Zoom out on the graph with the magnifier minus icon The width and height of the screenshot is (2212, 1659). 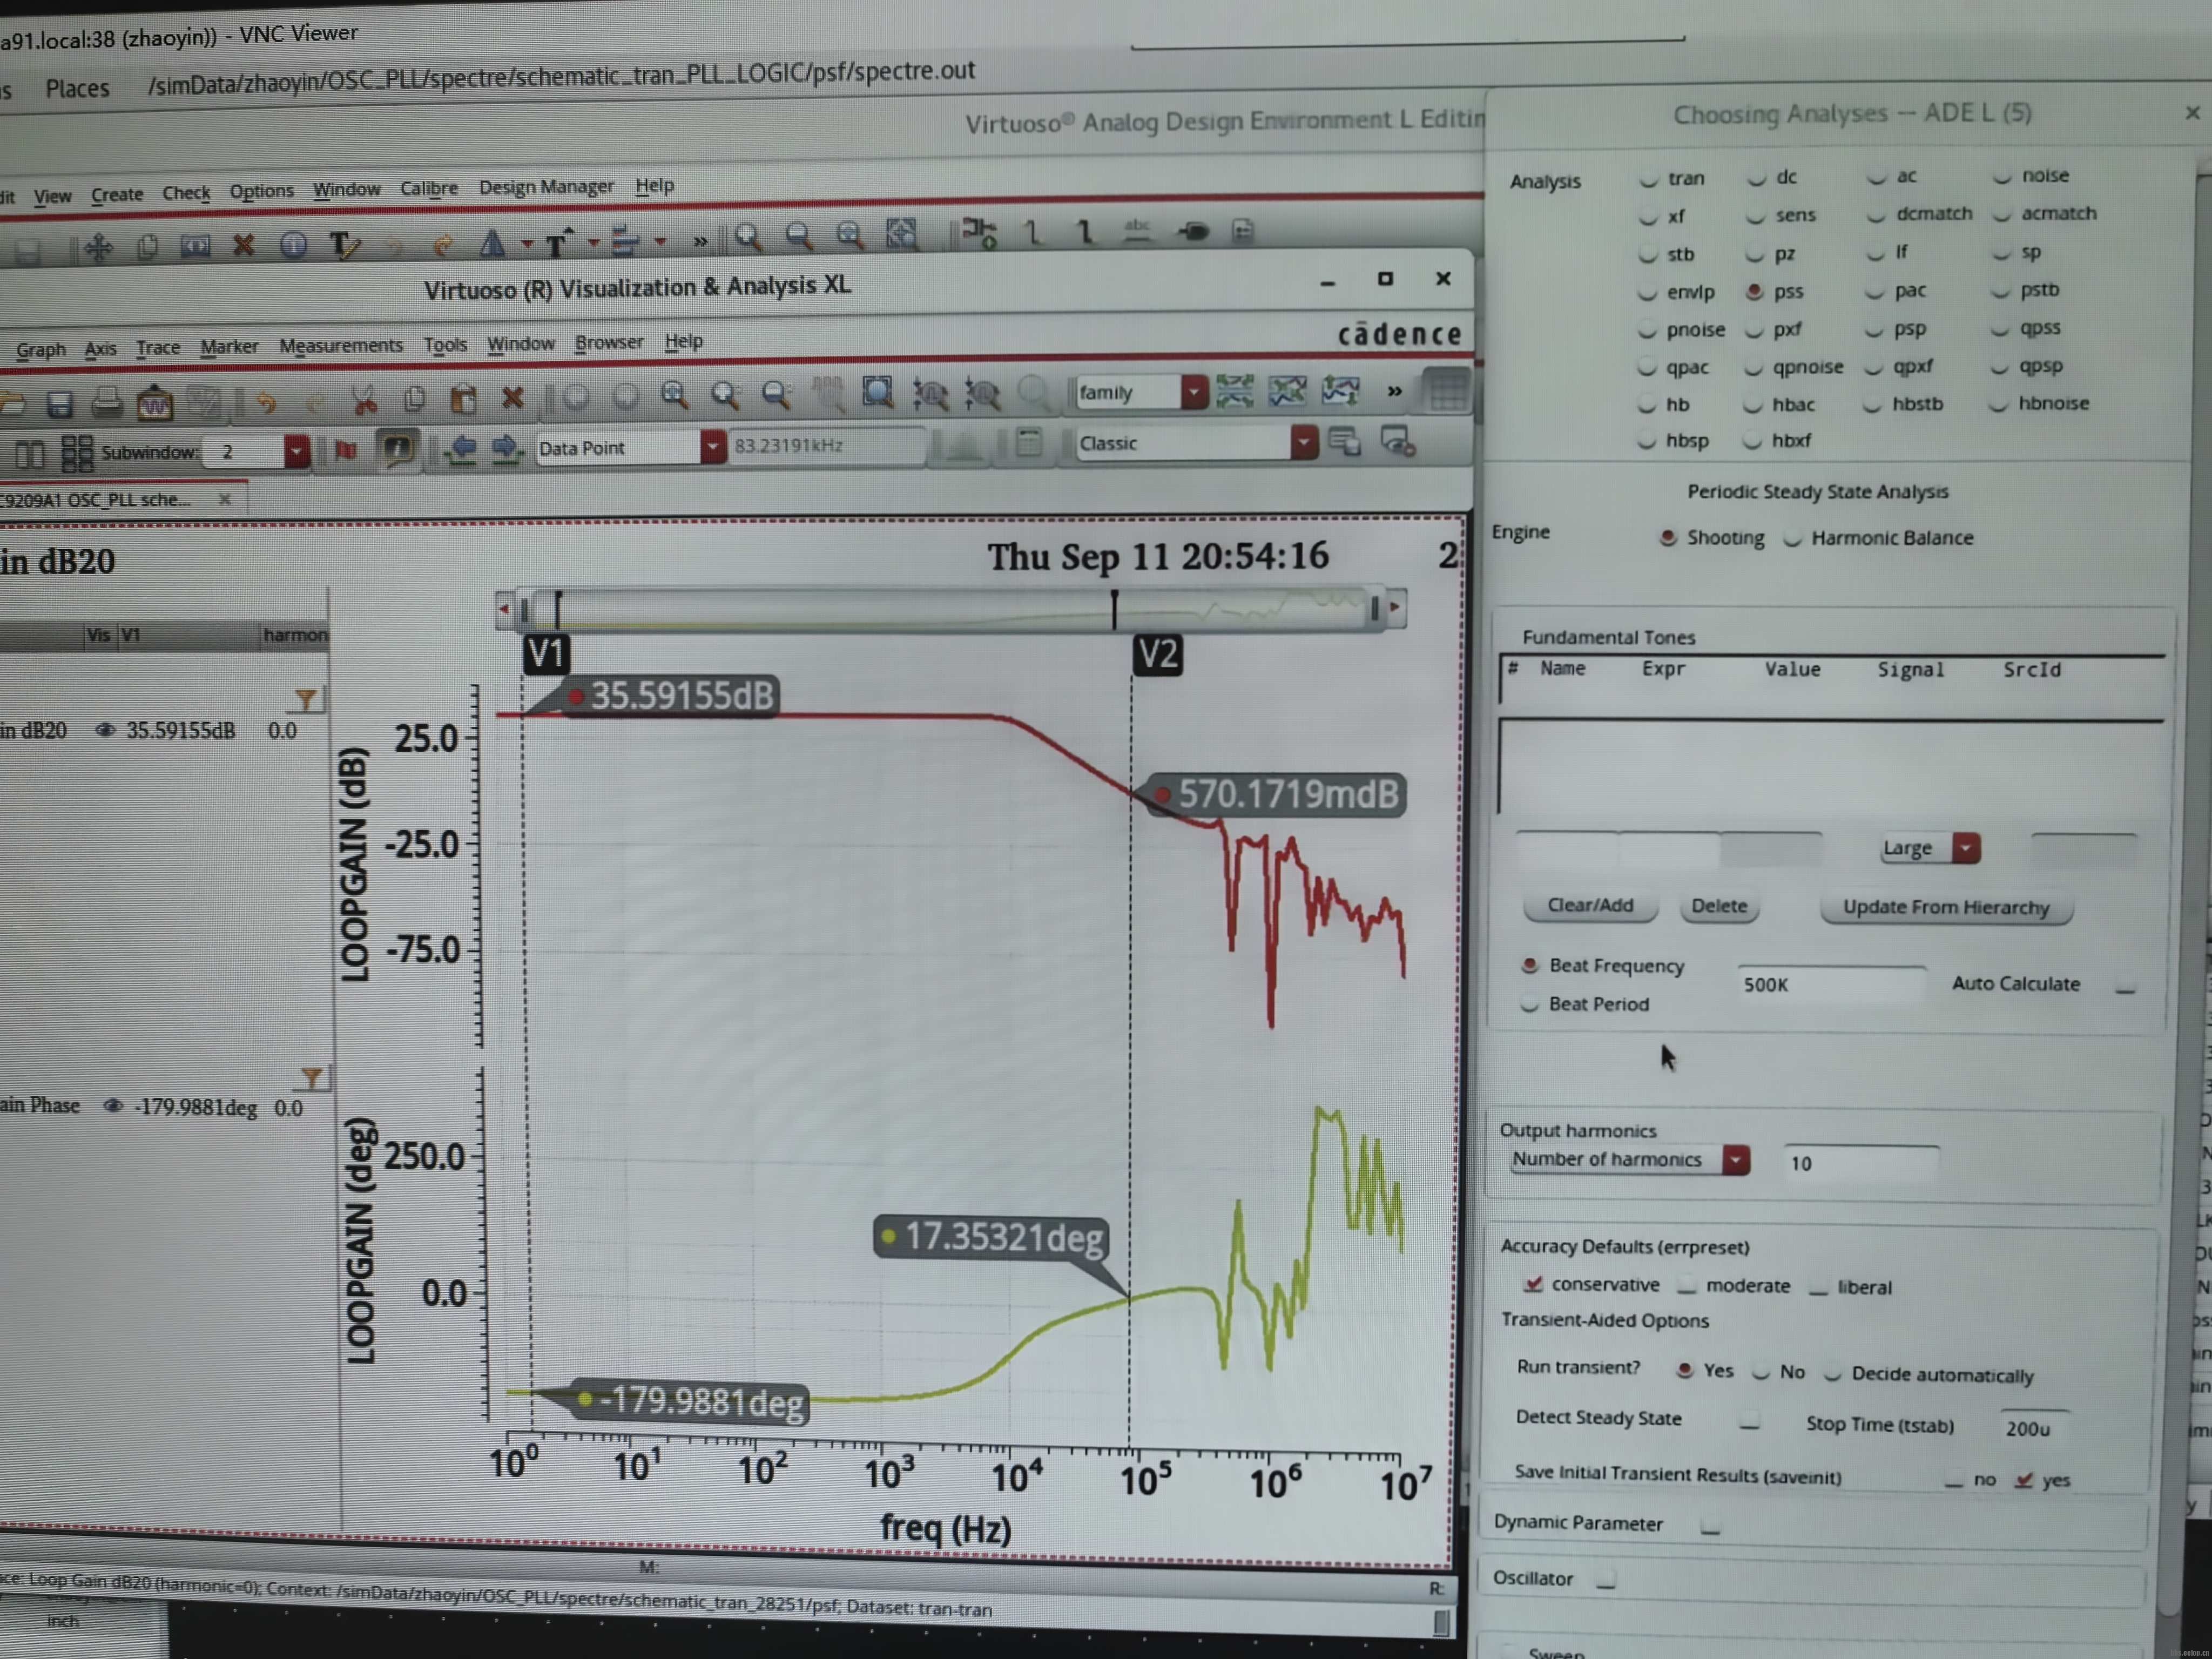pos(776,395)
